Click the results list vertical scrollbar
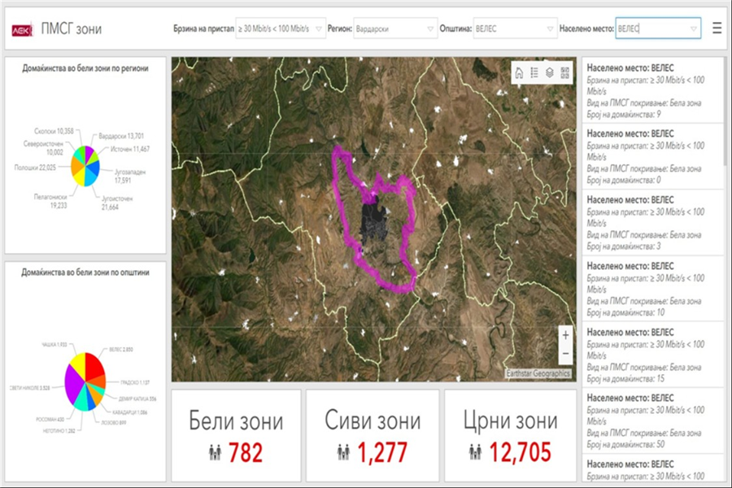 725,112
